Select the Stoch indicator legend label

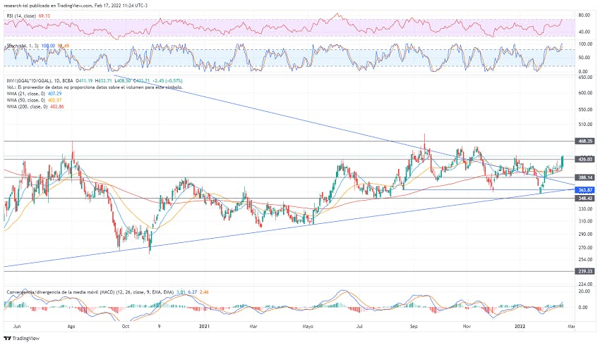point(23,46)
